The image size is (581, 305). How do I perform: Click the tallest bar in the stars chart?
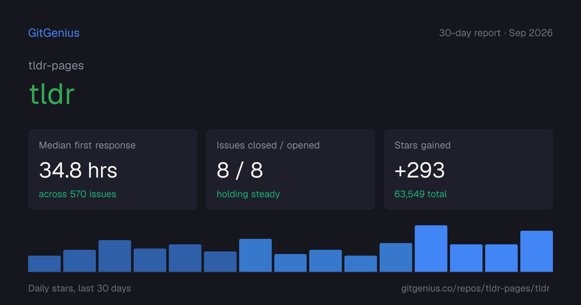click(x=431, y=249)
